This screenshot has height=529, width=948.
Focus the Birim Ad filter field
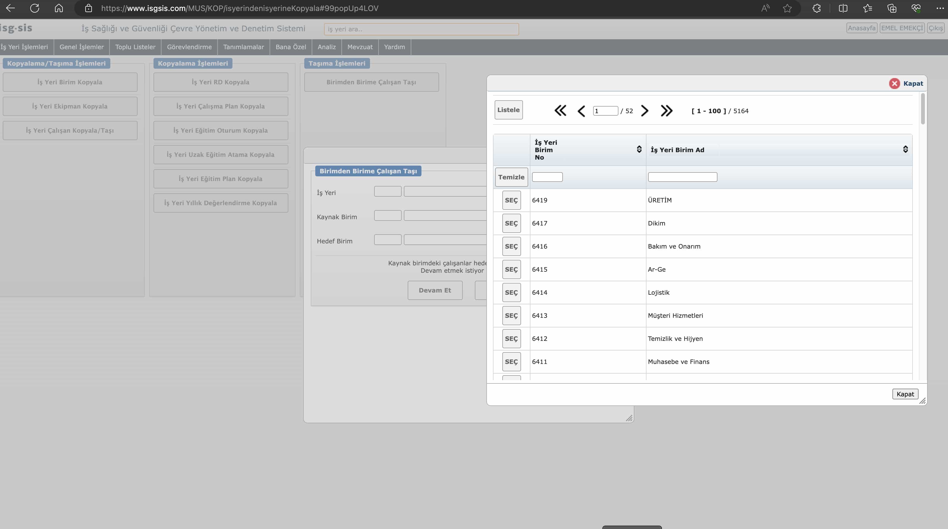click(x=682, y=177)
